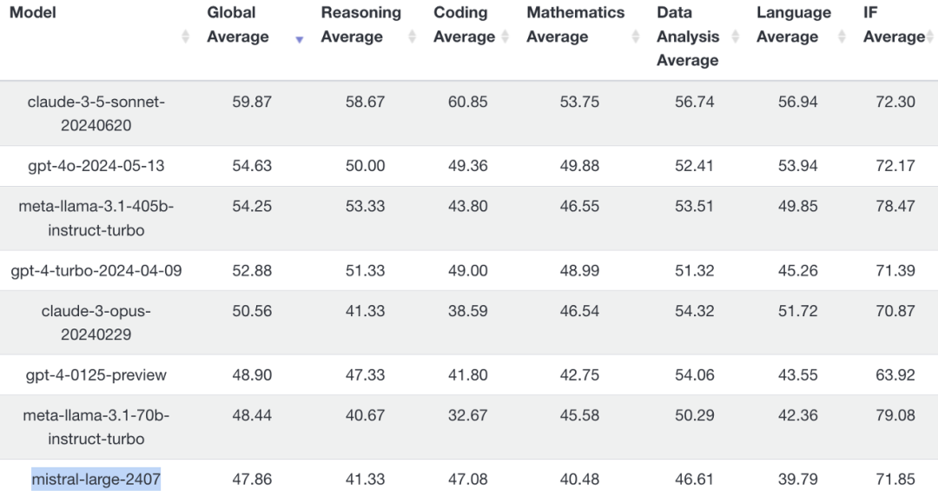938x503 pixels.
Task: Click the Global Average sort arrow
Action: [300, 39]
